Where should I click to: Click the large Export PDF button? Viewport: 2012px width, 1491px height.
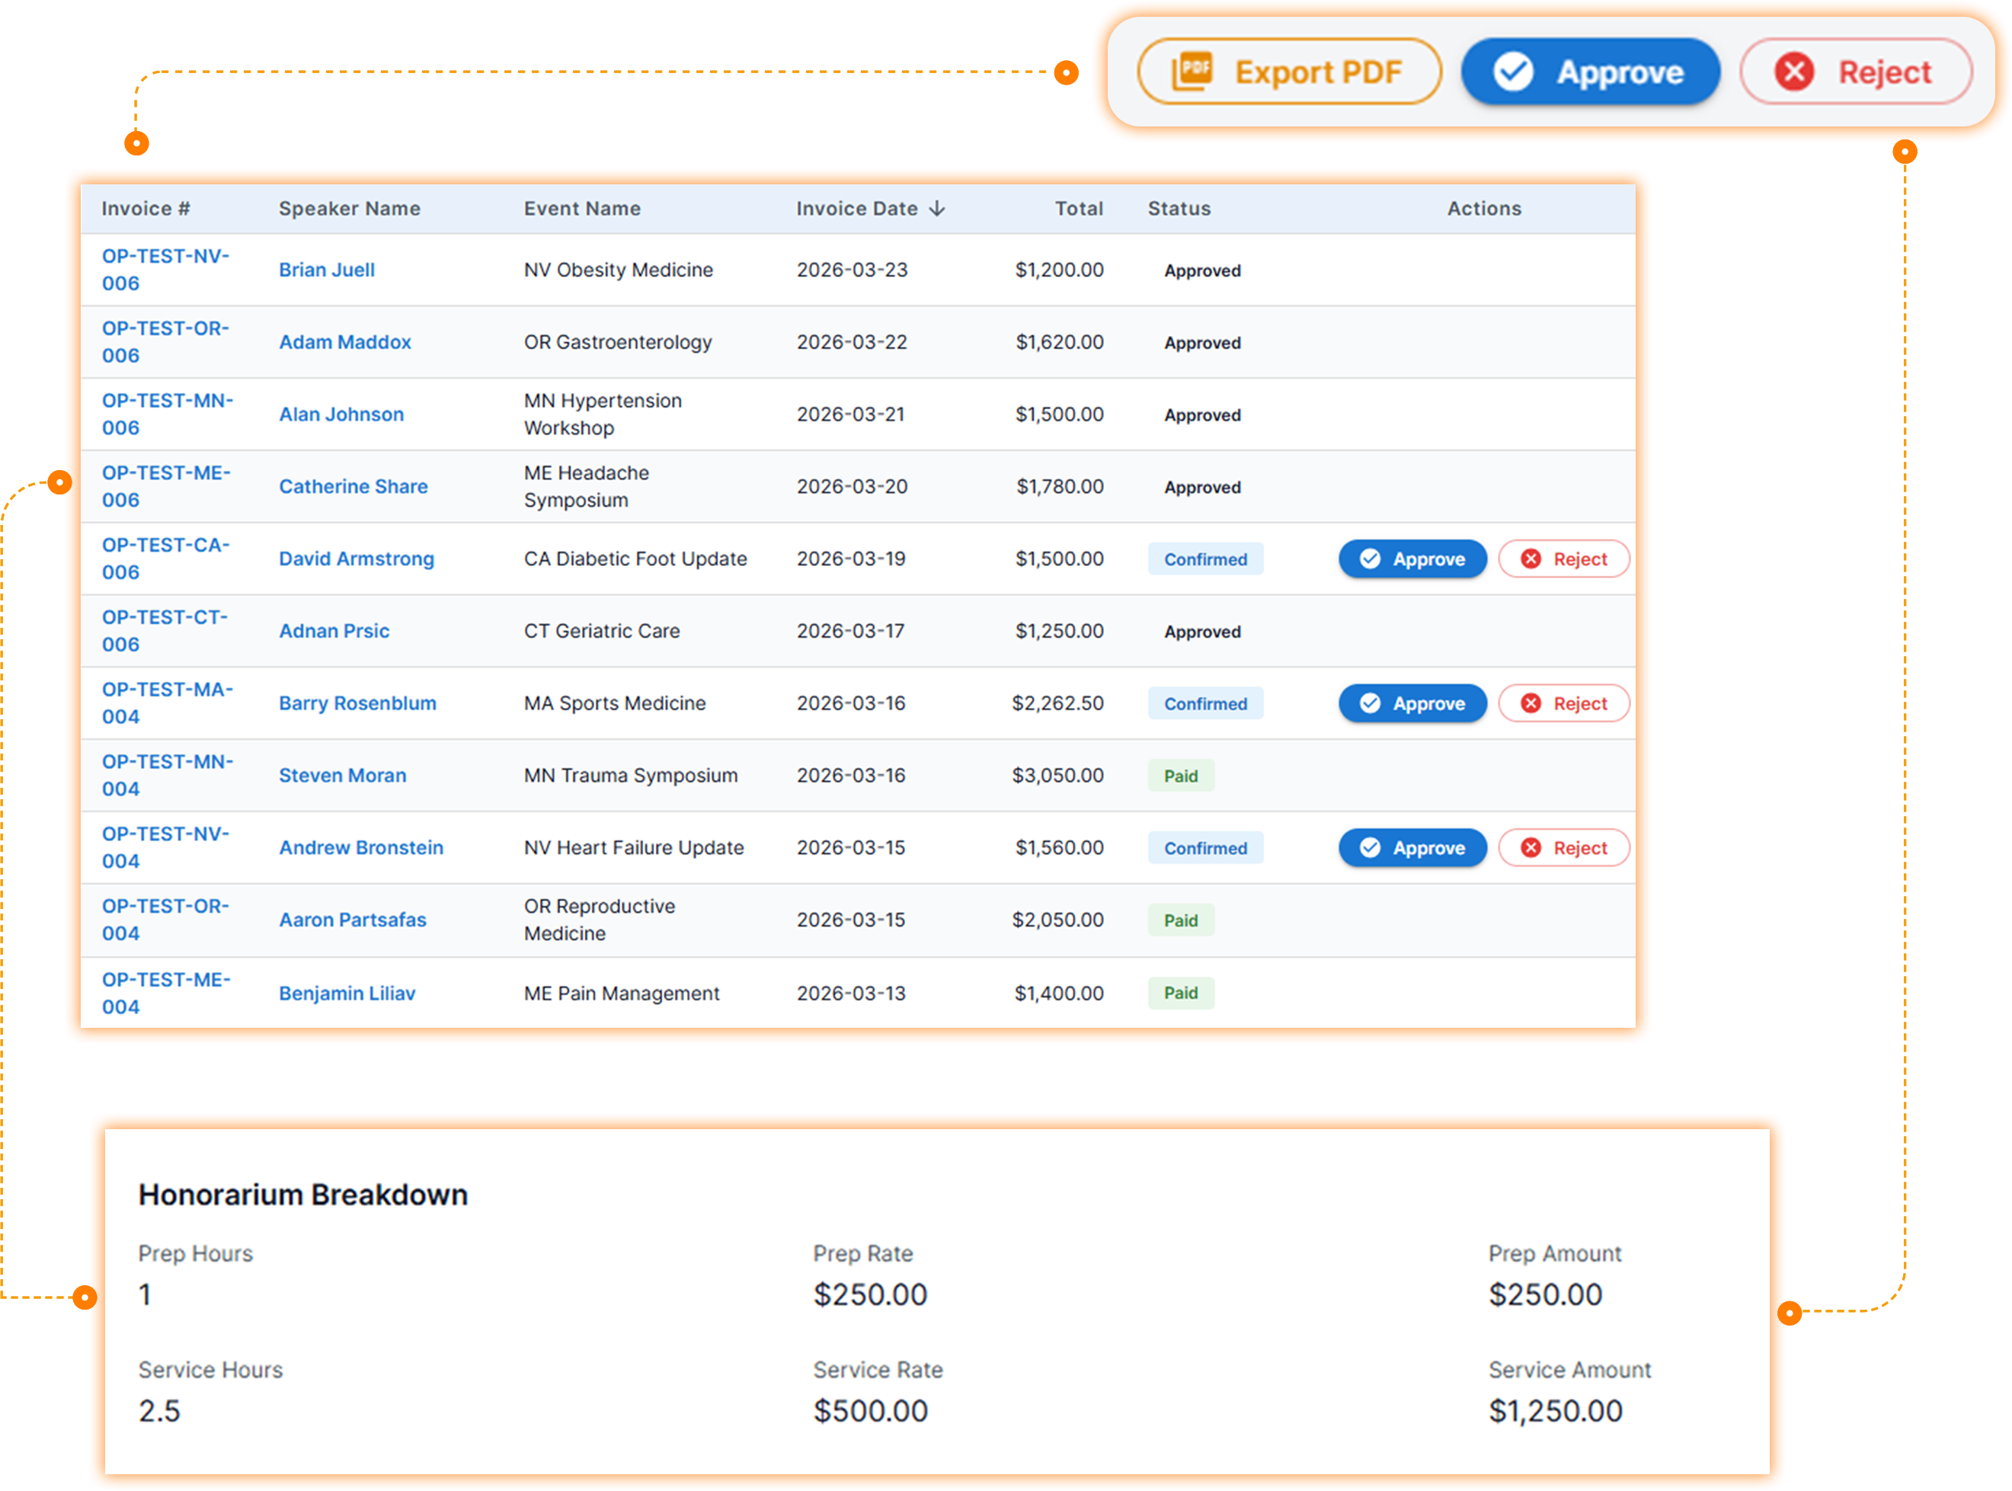[x=1287, y=72]
